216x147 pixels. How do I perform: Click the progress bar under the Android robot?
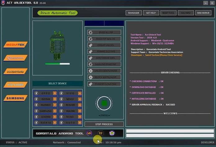(x=57, y=64)
